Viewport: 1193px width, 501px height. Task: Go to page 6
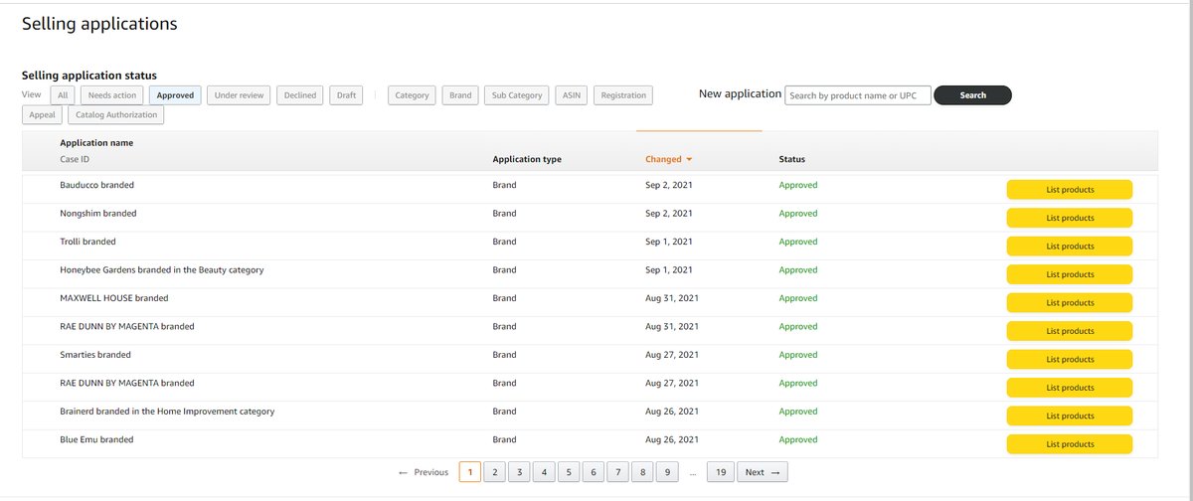pos(594,472)
